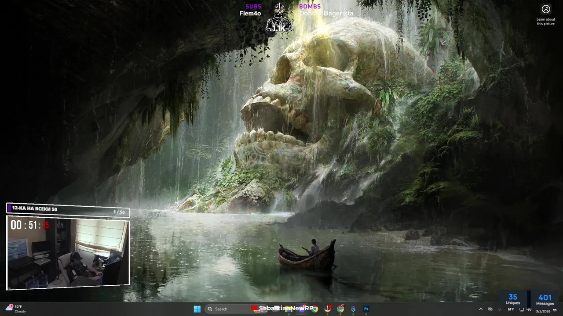Screen dimensions: 563x316
Task: Click the SUBS label Flem4o
Action: [x=250, y=13]
